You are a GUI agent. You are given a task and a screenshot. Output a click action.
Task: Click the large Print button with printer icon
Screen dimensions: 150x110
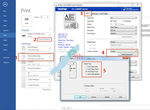tap(27, 21)
